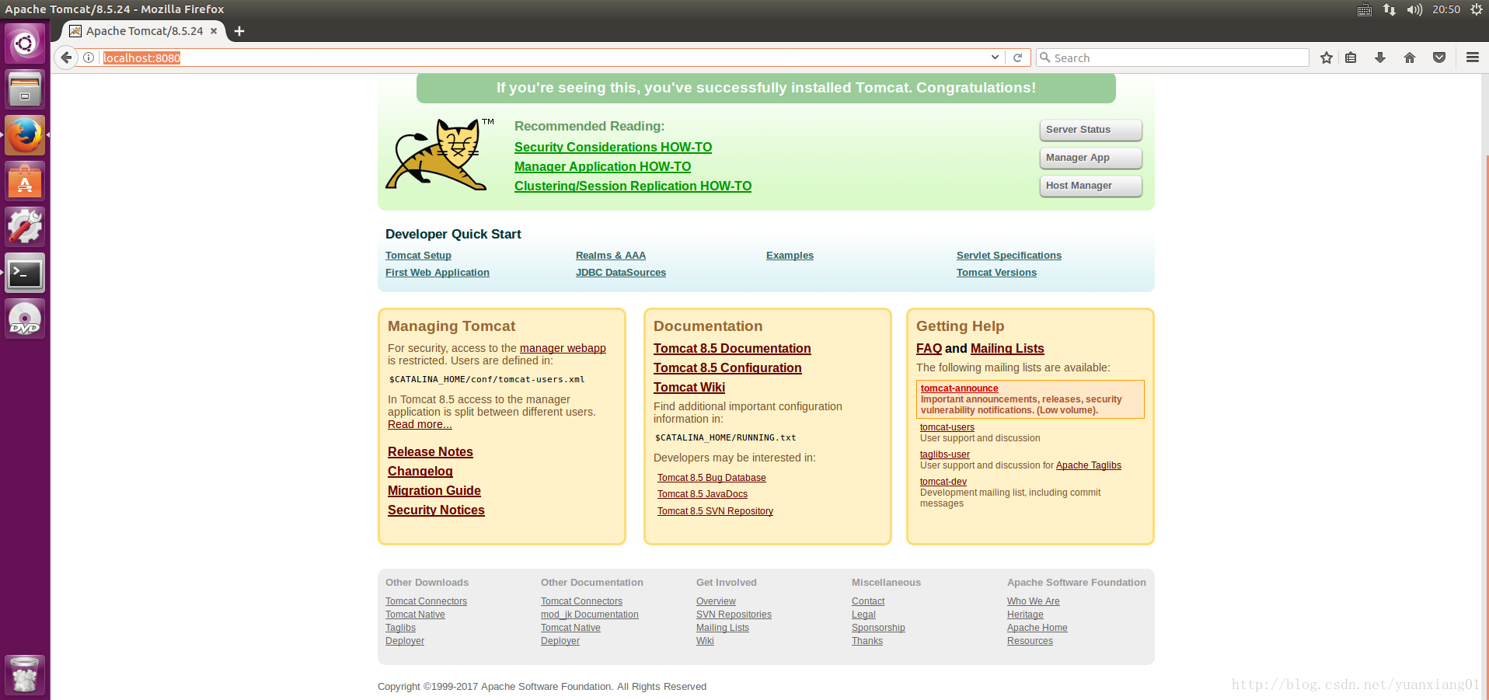Image resolution: width=1489 pixels, height=700 pixels.
Task: Click the Tomcat cat logo image
Action: (440, 154)
